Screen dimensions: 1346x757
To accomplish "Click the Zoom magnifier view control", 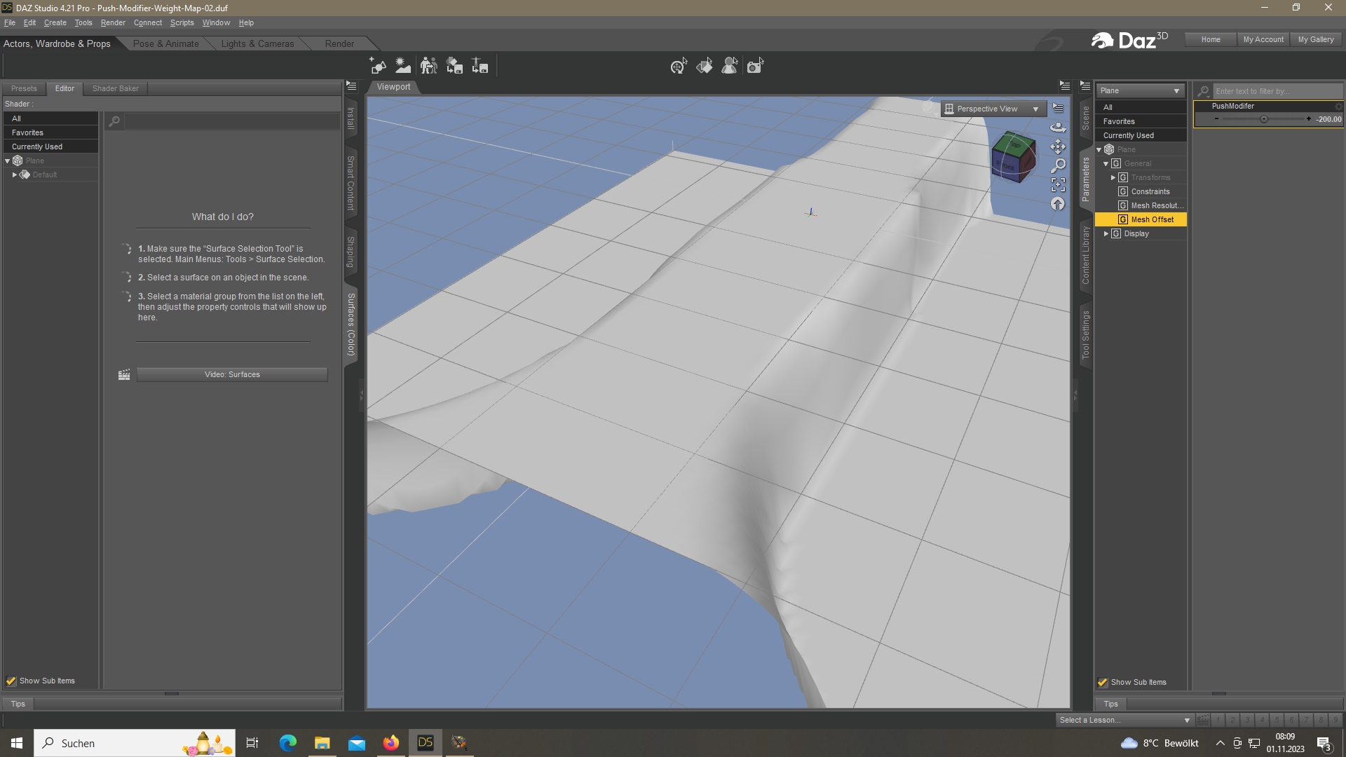I will pyautogui.click(x=1058, y=165).
